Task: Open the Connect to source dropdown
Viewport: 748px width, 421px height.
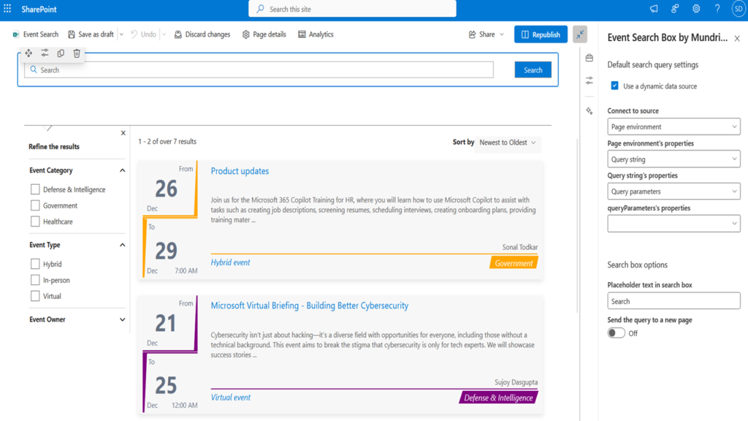Action: (x=673, y=127)
